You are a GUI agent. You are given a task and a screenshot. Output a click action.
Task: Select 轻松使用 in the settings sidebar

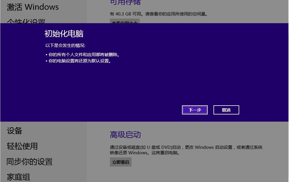click(22, 146)
